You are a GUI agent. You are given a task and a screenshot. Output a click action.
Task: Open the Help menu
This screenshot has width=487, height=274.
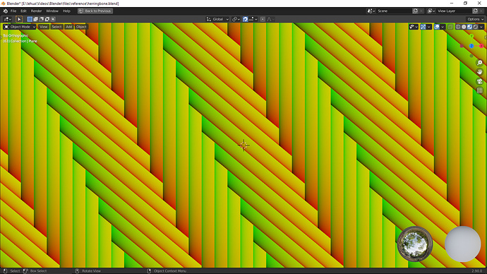pyautogui.click(x=66, y=11)
